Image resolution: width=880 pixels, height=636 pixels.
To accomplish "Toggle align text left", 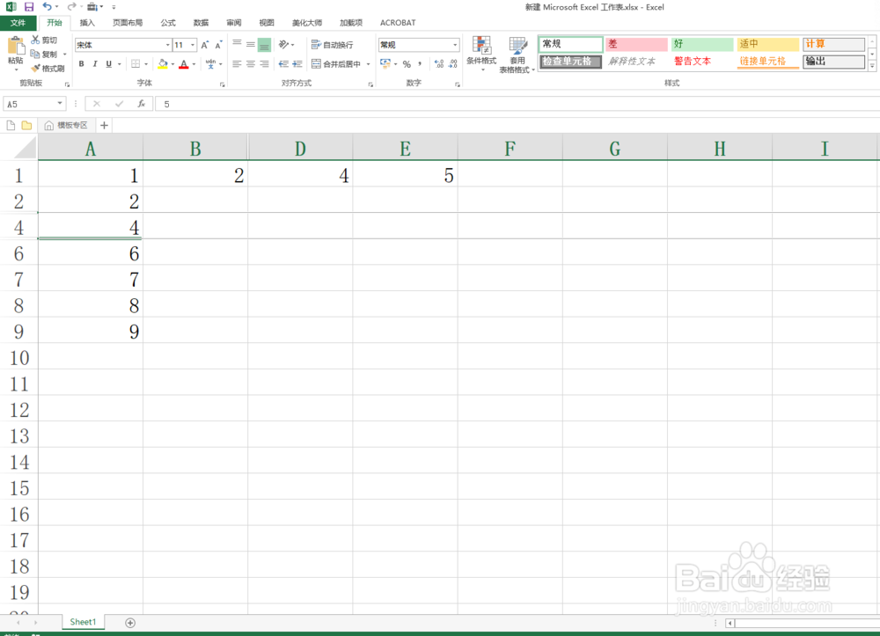I will 237,64.
